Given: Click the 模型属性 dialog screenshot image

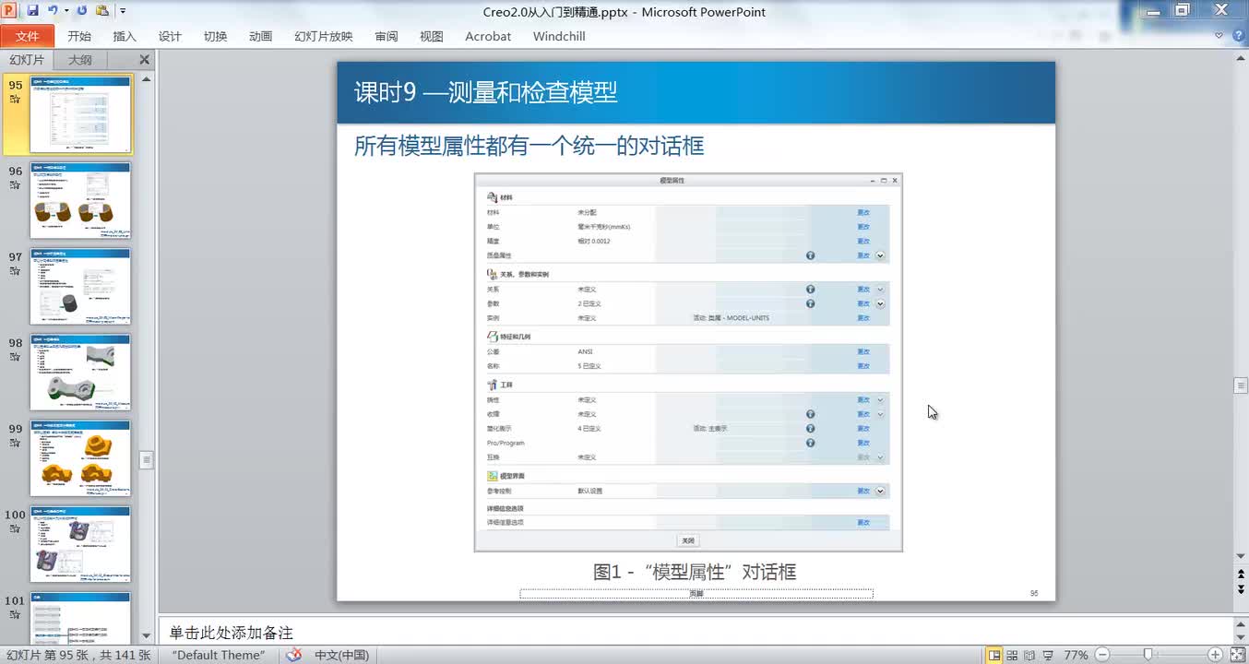Looking at the screenshot, I should point(688,362).
